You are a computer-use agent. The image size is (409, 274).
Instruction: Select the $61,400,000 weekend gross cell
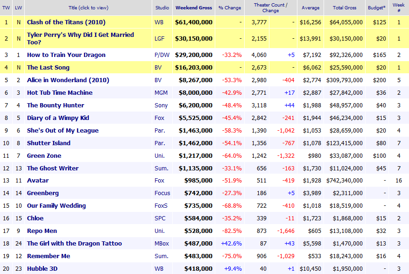(194, 22)
